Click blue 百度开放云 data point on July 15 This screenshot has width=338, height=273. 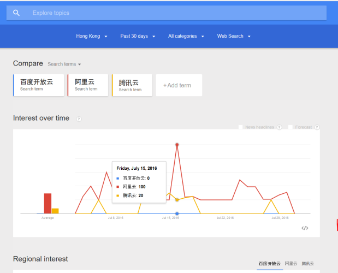[177, 213]
